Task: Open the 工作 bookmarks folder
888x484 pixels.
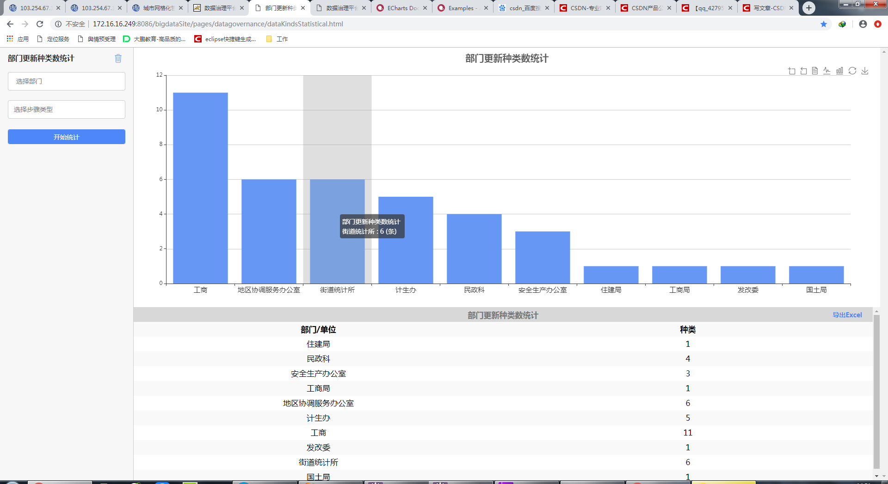Action: coord(277,39)
